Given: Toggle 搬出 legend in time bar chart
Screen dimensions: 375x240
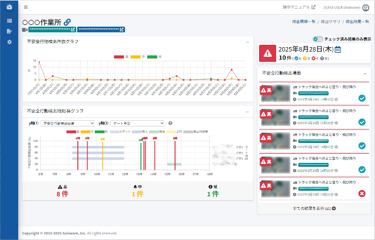Looking at the screenshot, I should tap(157, 132).
